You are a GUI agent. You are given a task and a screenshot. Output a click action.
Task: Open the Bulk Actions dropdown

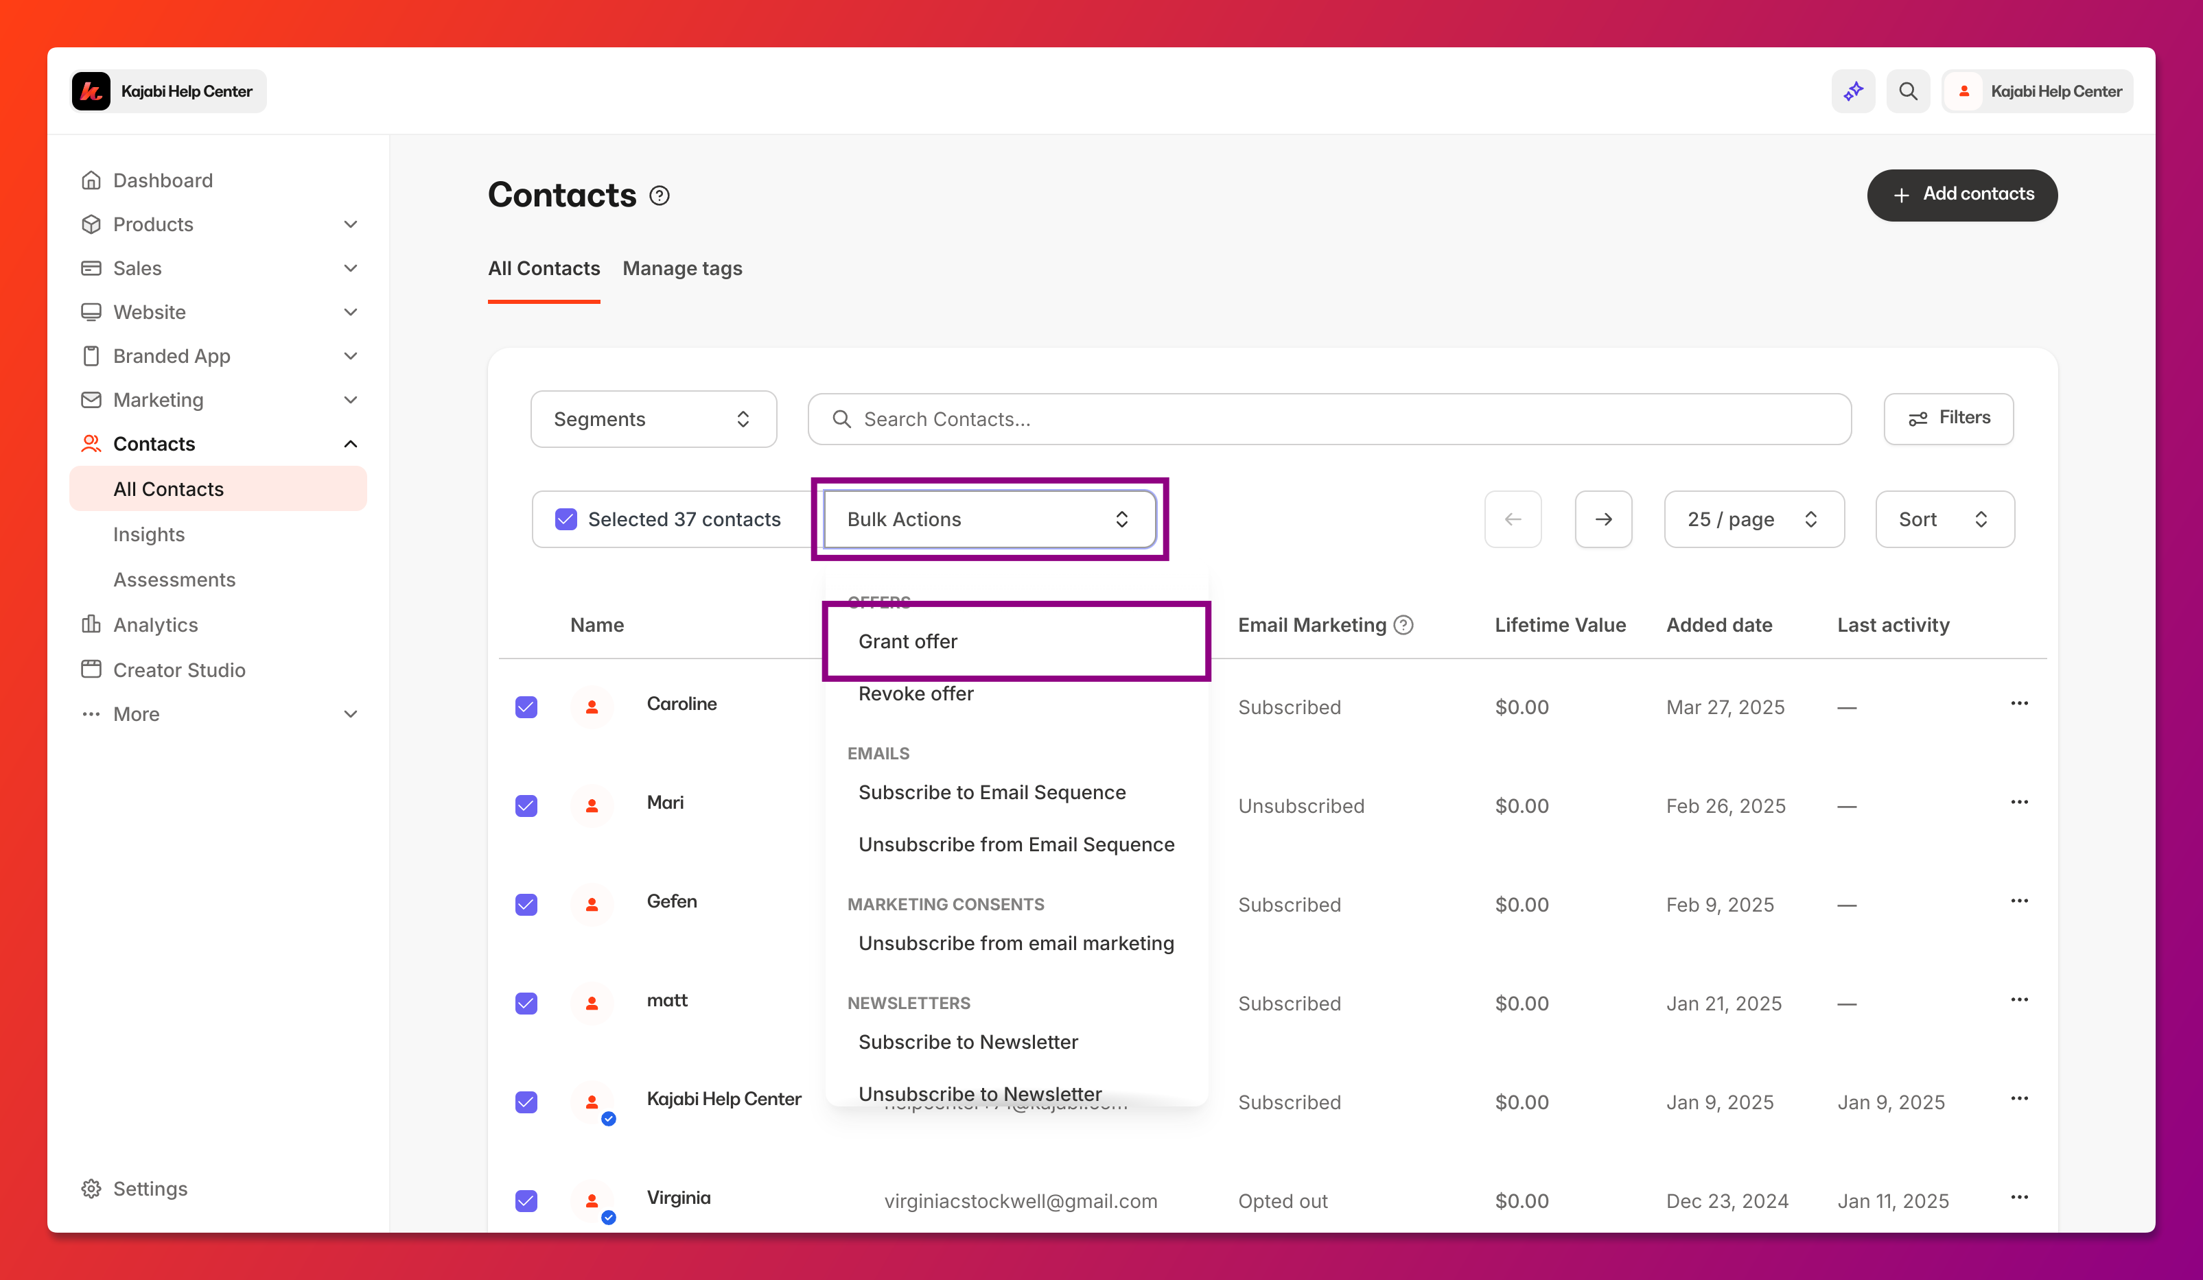(990, 519)
